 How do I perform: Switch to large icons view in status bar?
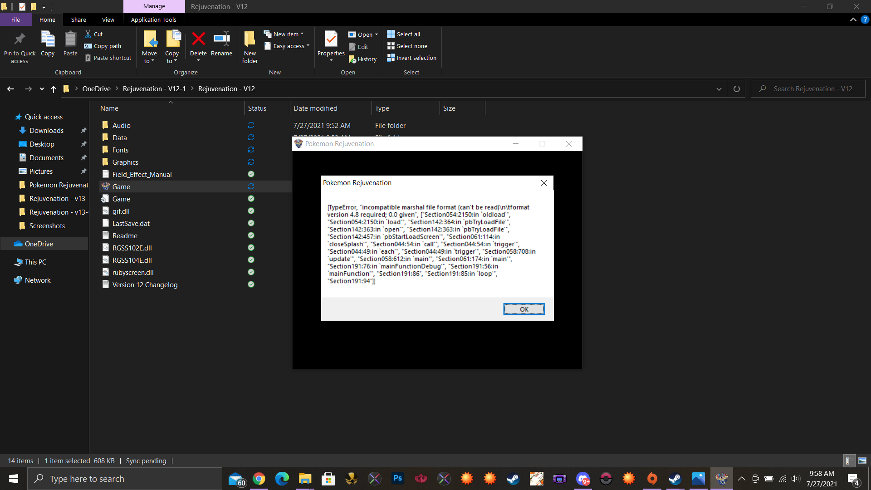pyautogui.click(x=862, y=461)
